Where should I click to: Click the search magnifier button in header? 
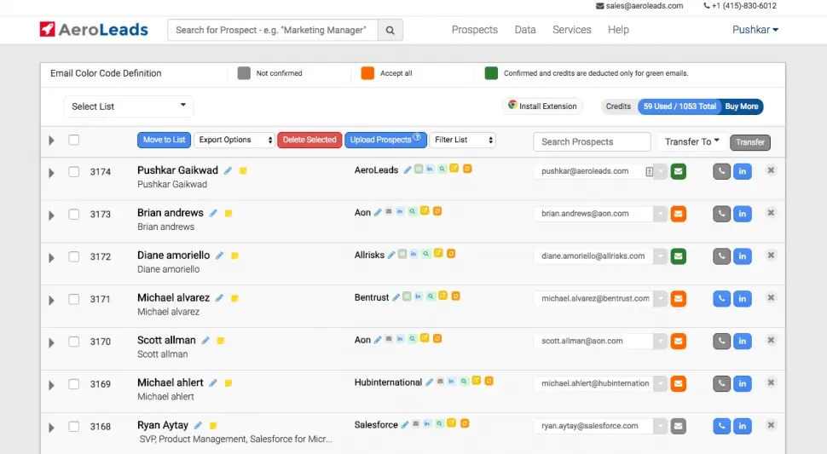[x=390, y=30]
